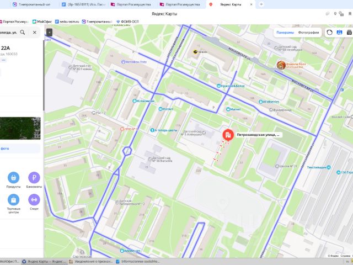Switch to the '(Вр-16574911) Исх. Пис' tab

coord(84,4)
